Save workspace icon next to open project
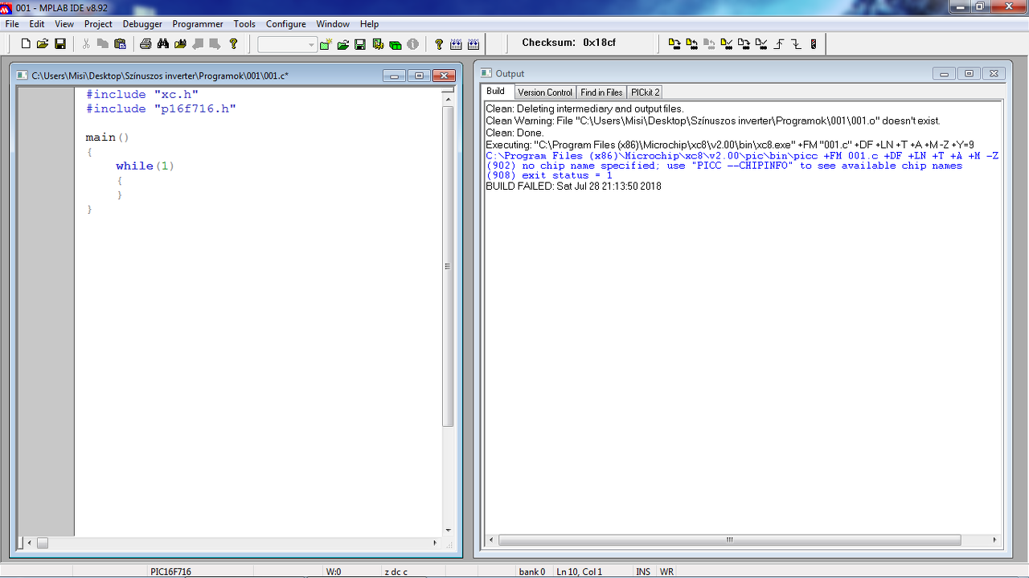 coord(360,44)
